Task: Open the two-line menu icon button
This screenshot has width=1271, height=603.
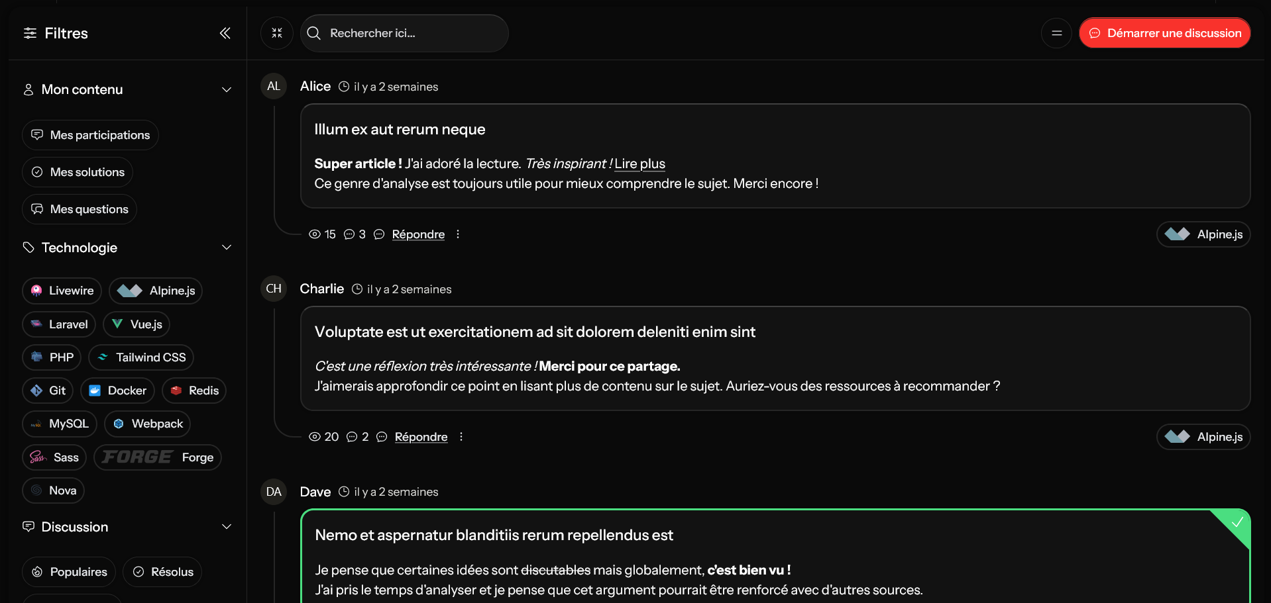Action: 1056,33
